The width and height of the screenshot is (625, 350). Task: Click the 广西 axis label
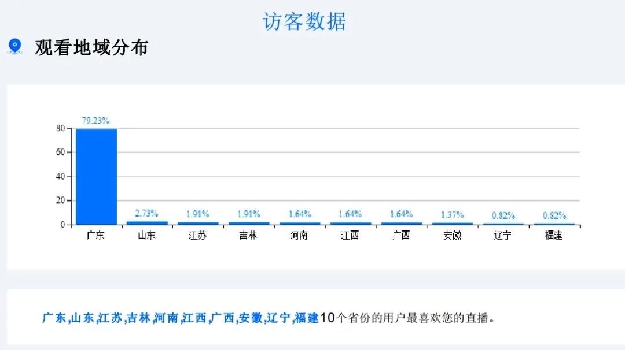coord(401,236)
